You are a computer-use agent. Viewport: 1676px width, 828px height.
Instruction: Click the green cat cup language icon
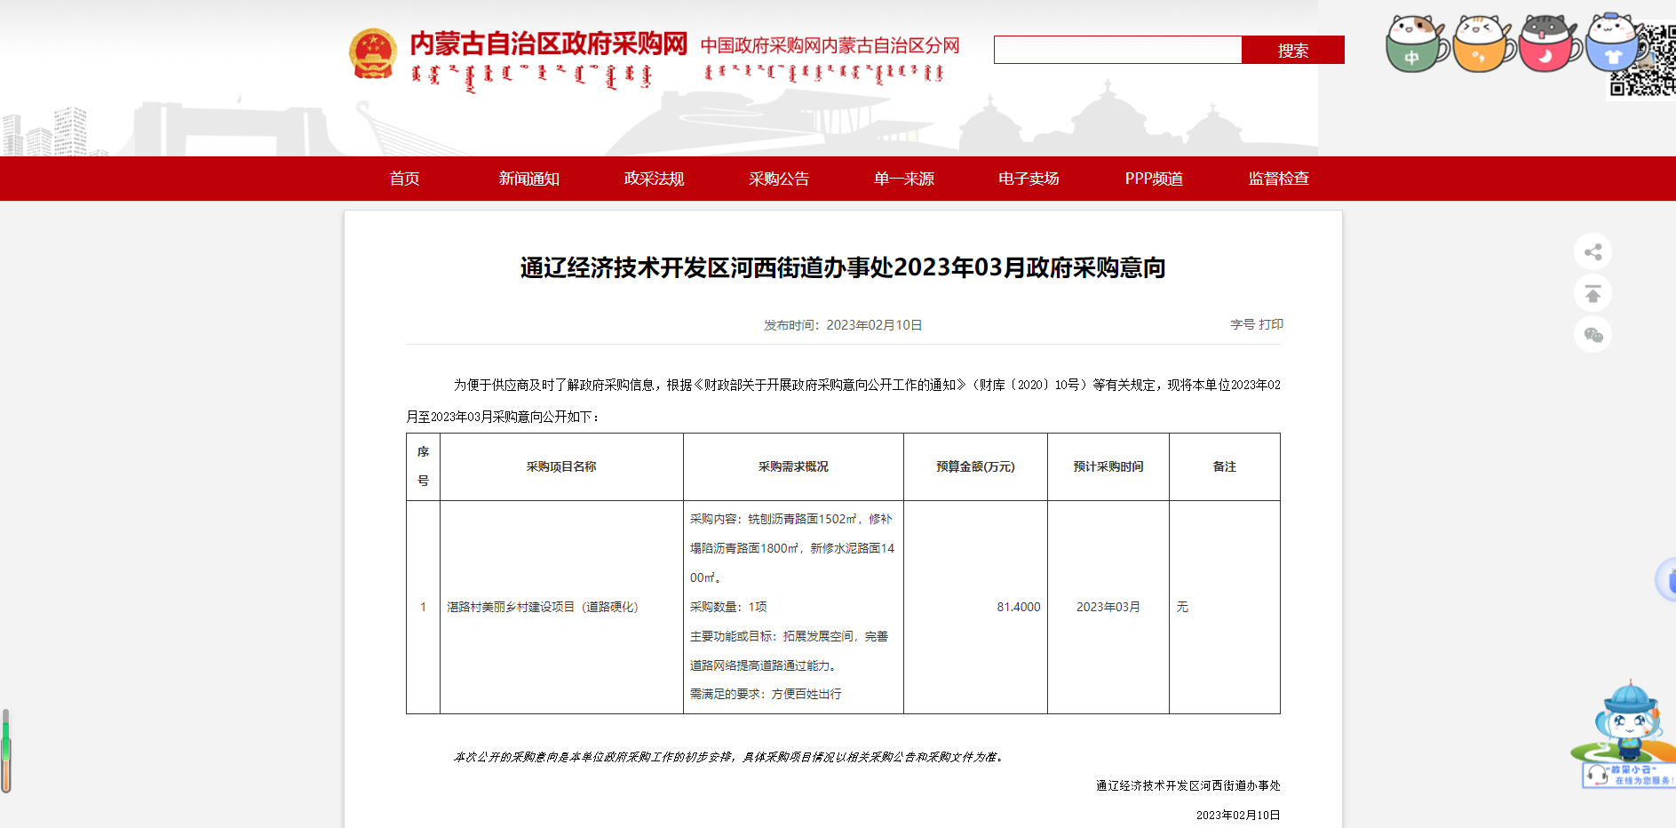[1414, 44]
